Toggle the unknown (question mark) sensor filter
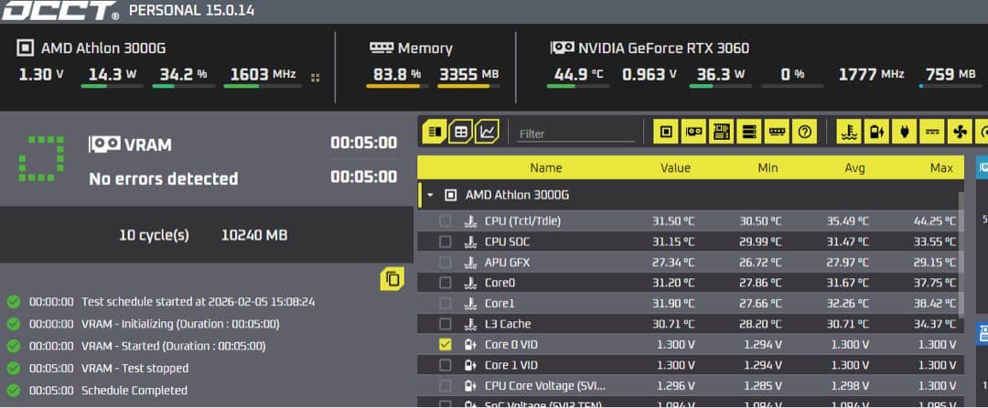Screen dimensions: 988x408 coord(805,132)
